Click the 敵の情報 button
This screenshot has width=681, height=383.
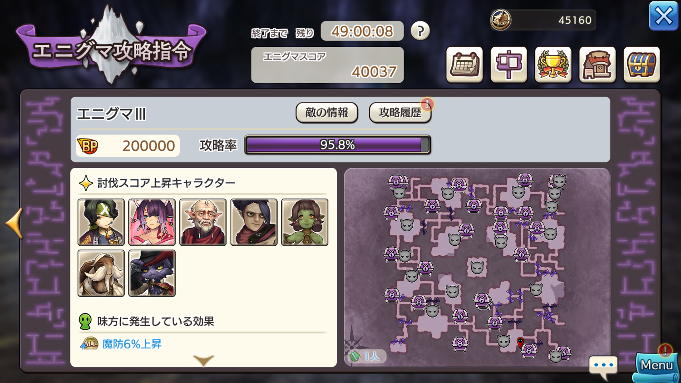(327, 113)
